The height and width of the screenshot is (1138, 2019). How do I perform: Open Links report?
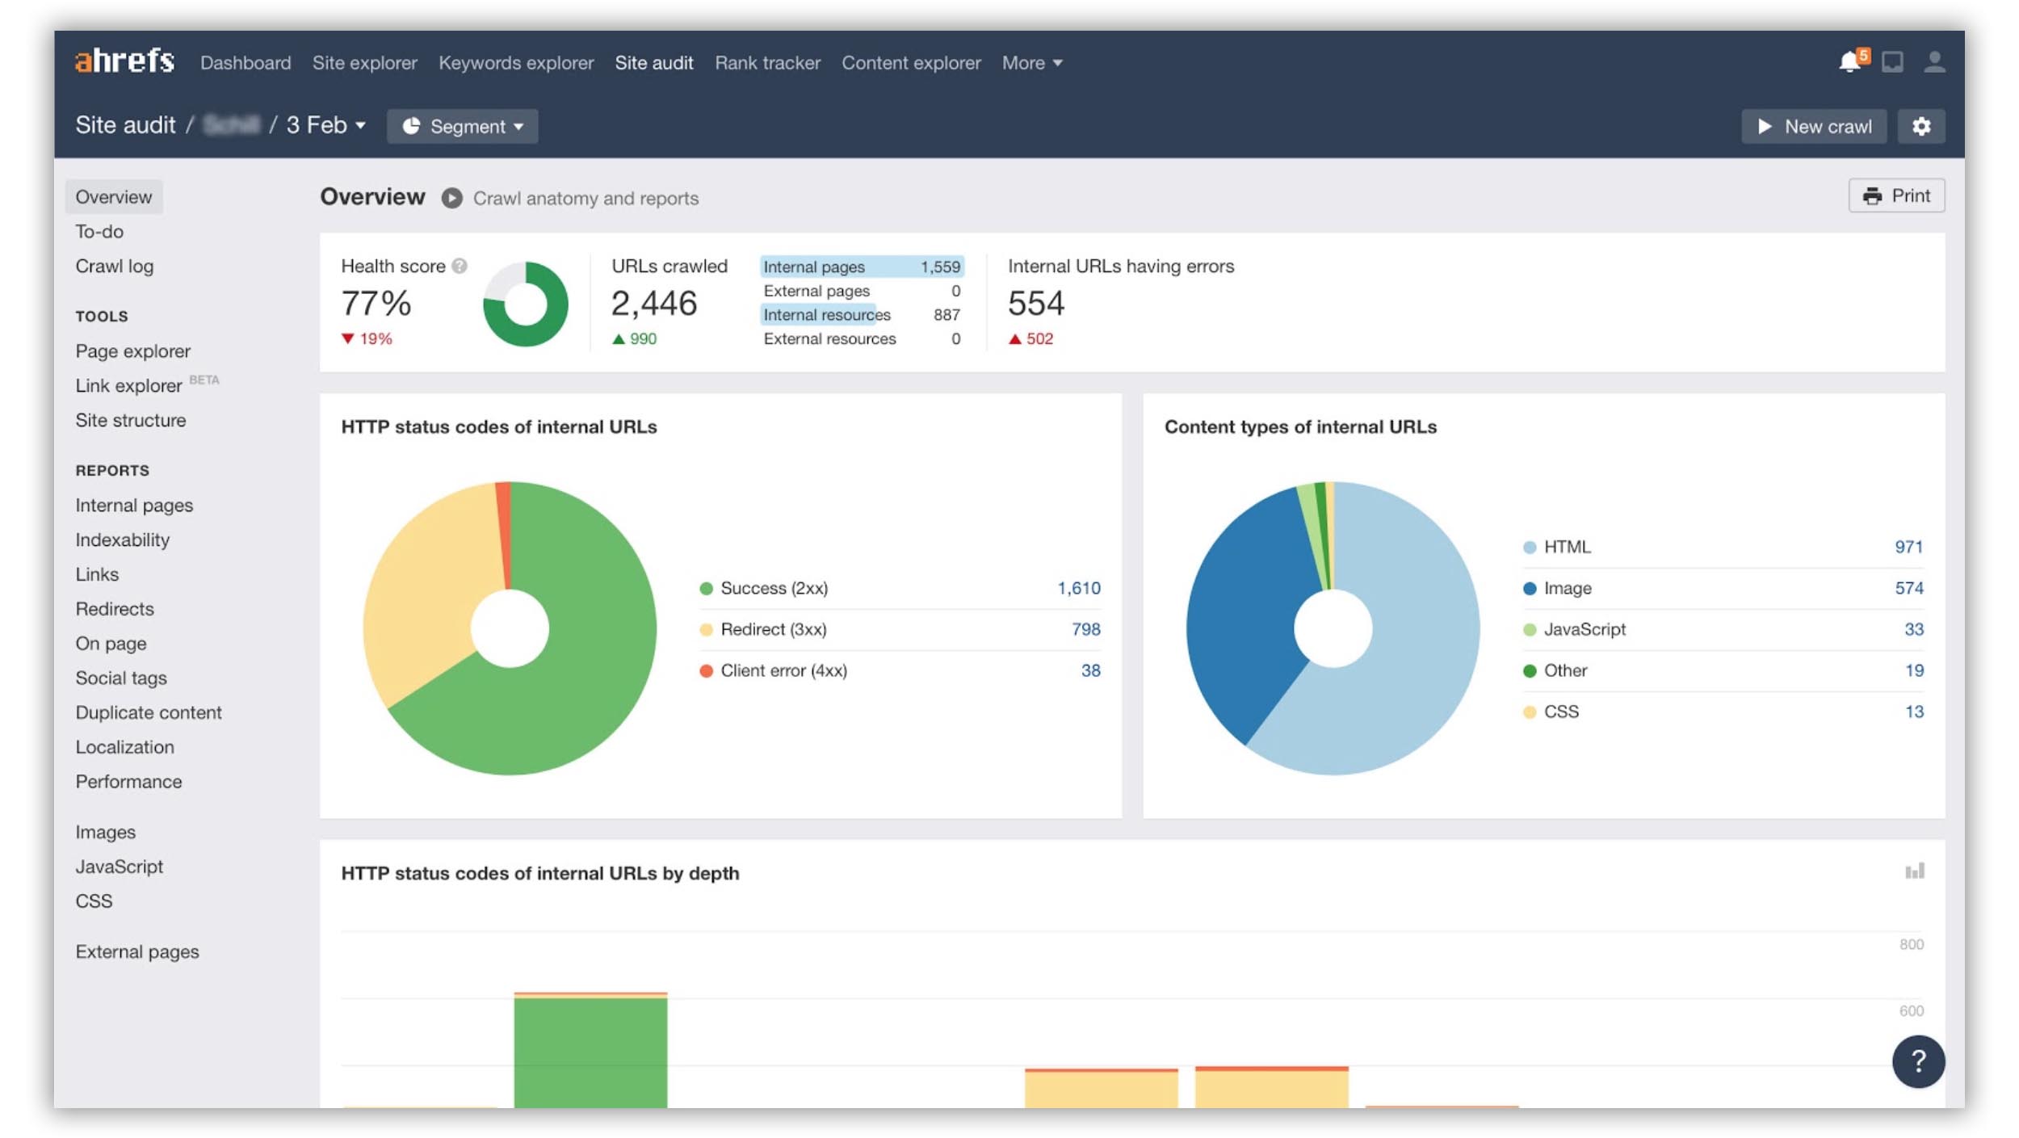click(97, 574)
